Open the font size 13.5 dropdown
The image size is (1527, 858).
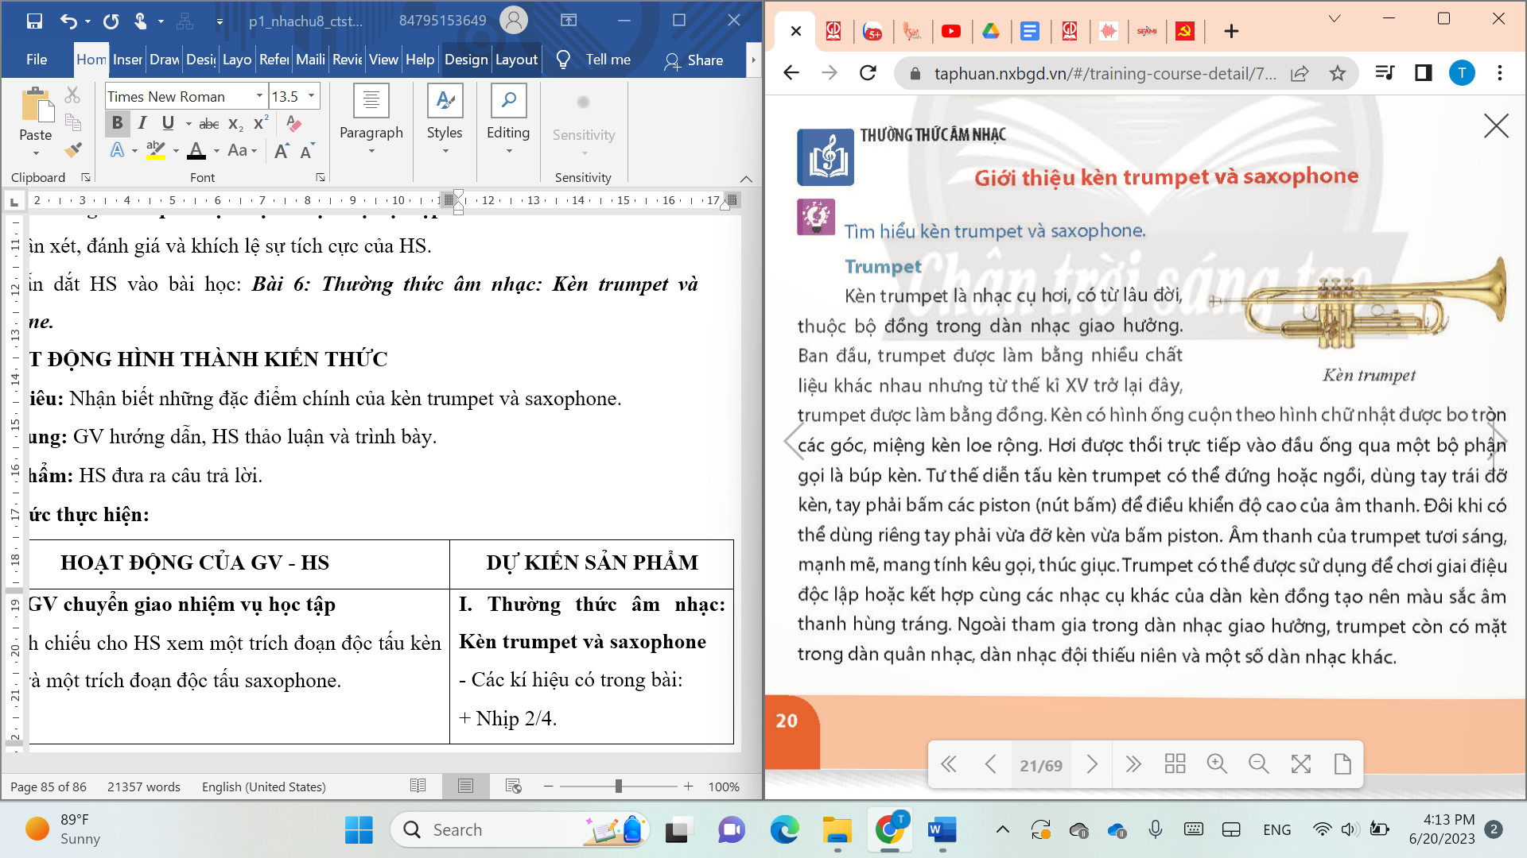coord(312,96)
